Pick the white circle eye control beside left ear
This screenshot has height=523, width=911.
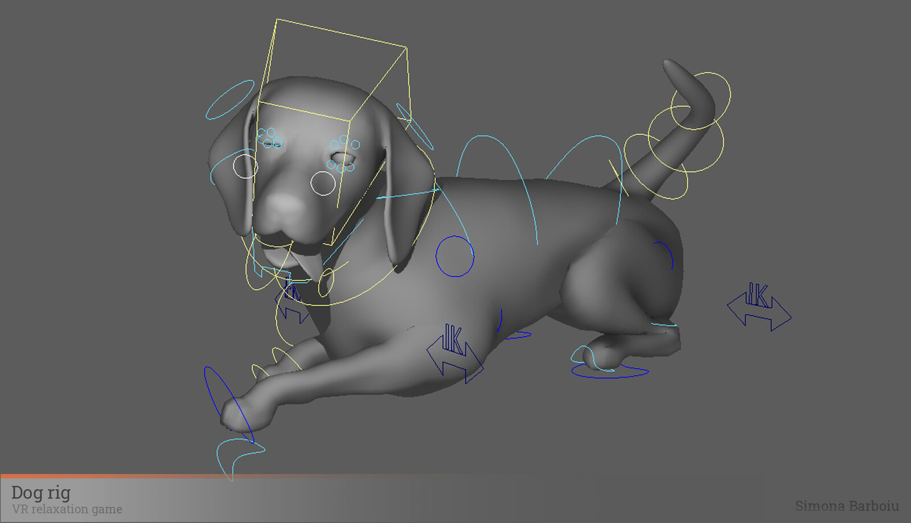click(x=245, y=166)
